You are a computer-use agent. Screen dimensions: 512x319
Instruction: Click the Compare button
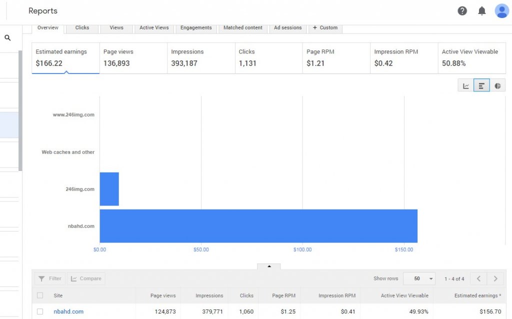(86, 278)
